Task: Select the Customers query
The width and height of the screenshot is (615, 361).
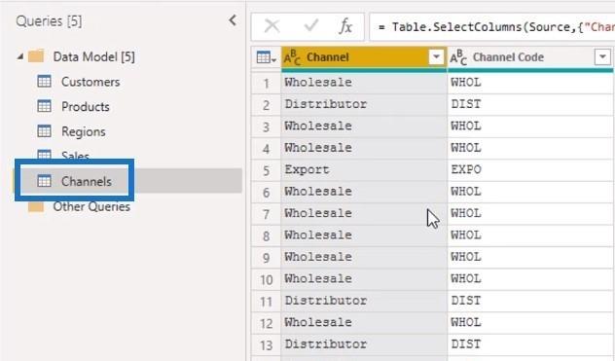Action: point(90,82)
